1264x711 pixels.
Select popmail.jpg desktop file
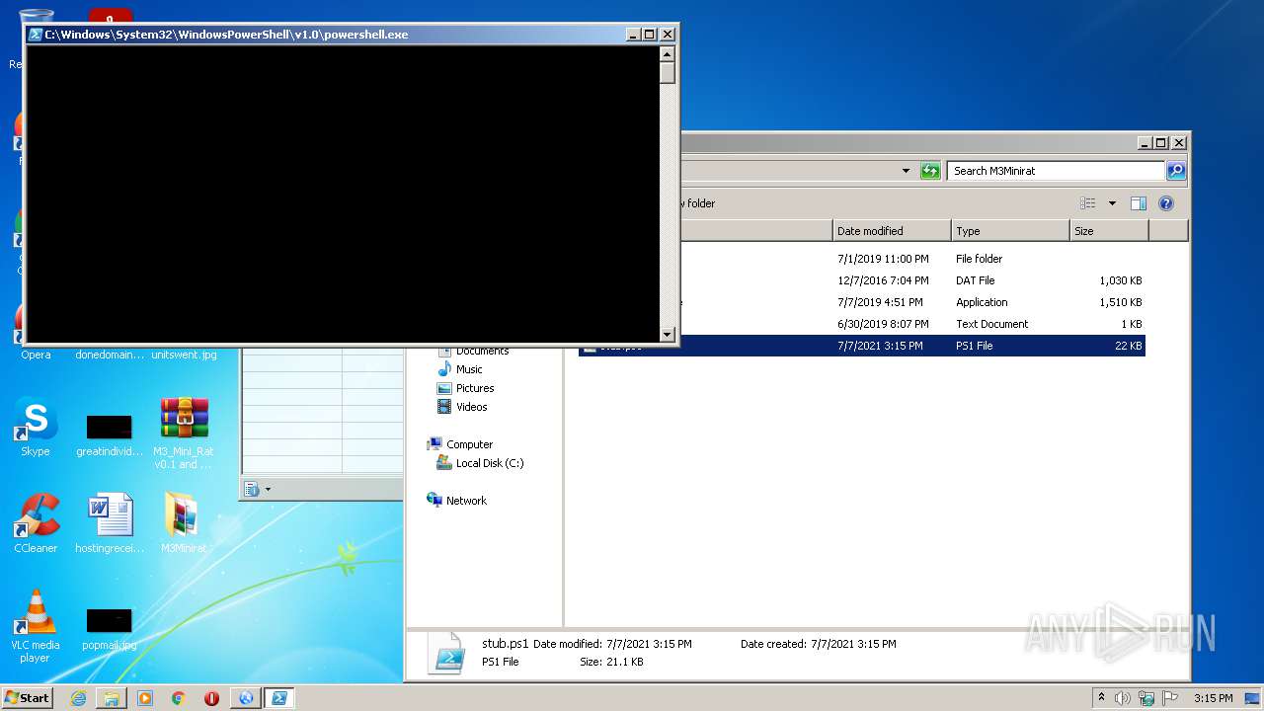pos(110,628)
